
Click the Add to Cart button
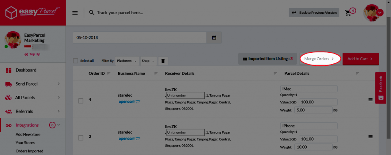[361, 59]
